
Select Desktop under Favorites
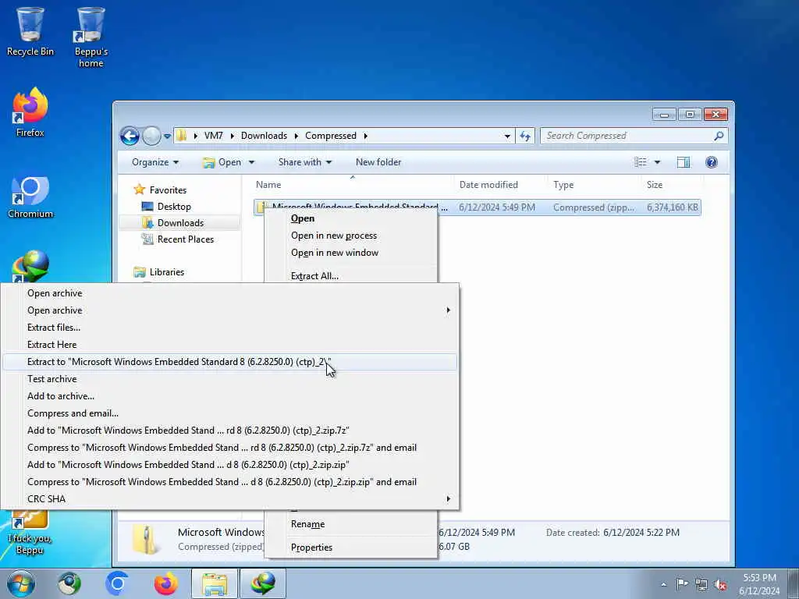click(x=174, y=206)
